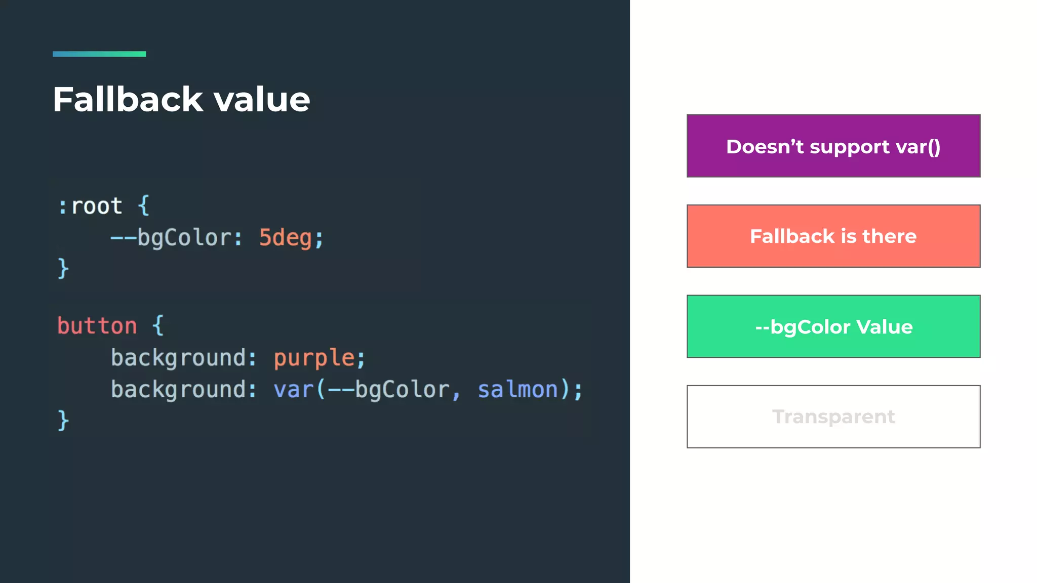Click the "var" function keyword

[x=293, y=390]
